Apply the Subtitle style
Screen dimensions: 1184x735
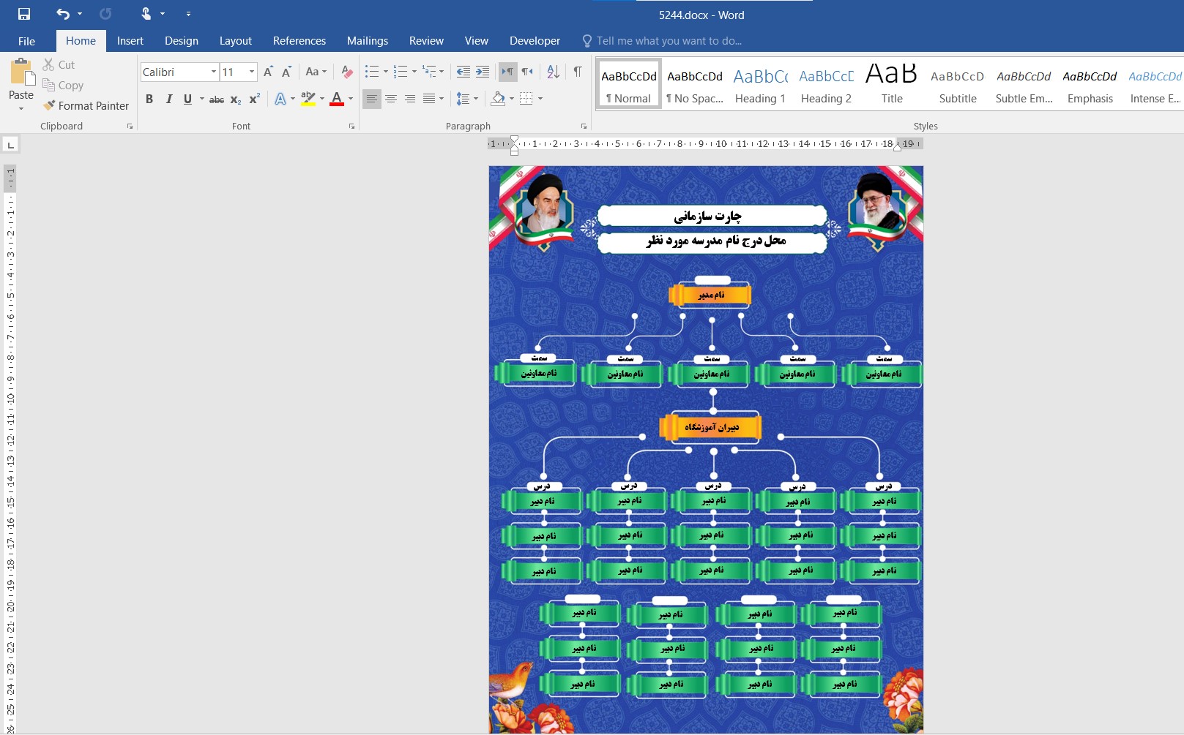tap(958, 85)
